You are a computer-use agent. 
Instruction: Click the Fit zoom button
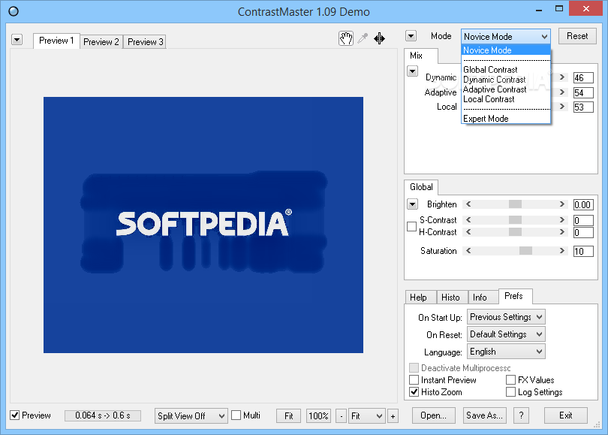click(x=288, y=416)
